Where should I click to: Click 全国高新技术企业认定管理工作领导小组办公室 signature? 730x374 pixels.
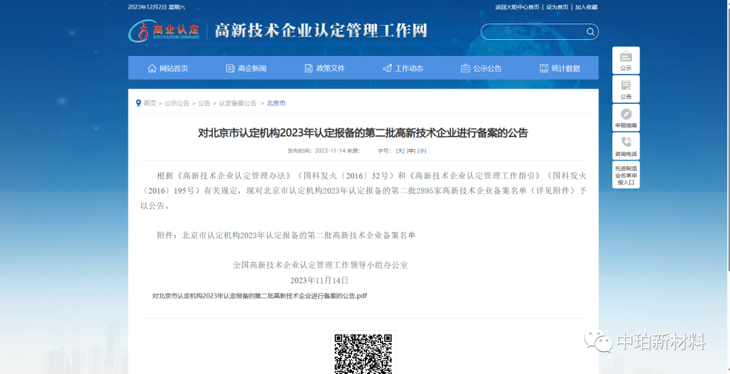[320, 265]
